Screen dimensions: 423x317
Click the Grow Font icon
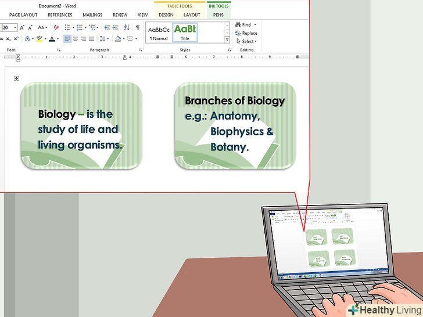click(x=22, y=27)
